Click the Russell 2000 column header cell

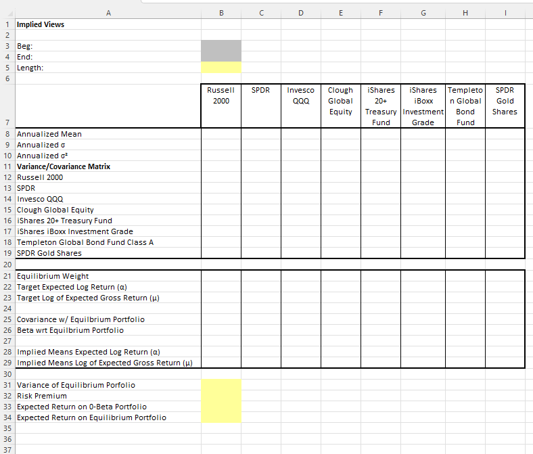[221, 106]
